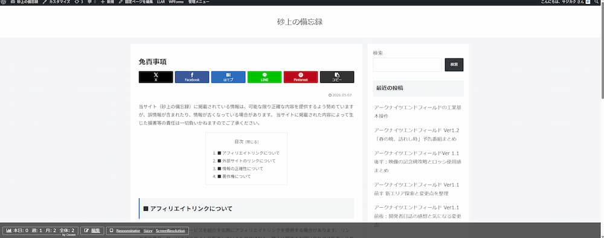Screen dimensions: 604x238
Task: Jump to 情報の正確性について in contents
Action: coord(240,169)
